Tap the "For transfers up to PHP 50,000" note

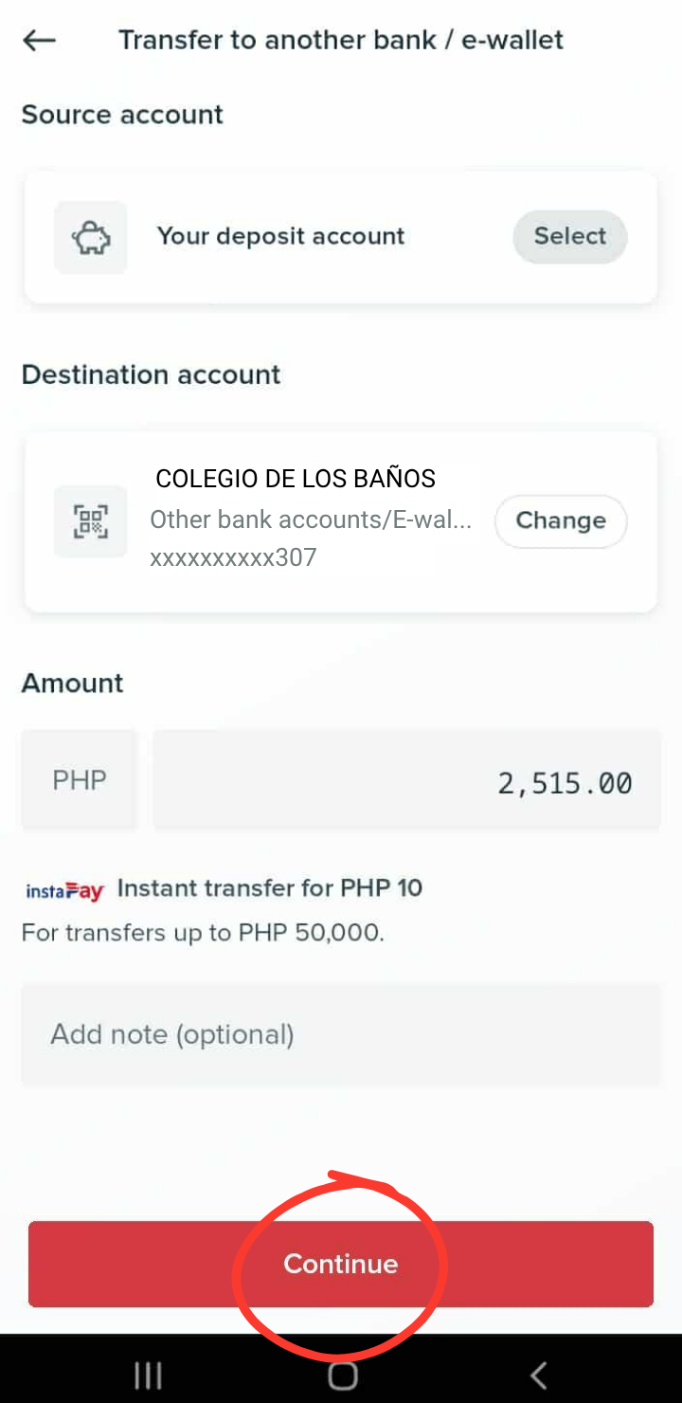[x=203, y=933]
